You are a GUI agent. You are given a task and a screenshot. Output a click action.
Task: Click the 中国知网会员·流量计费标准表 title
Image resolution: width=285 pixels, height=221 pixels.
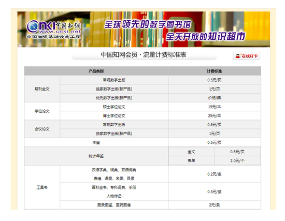click(144, 55)
